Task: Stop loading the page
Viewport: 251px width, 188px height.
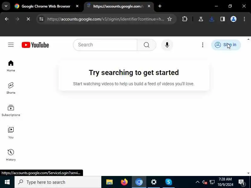Action: click(28, 19)
